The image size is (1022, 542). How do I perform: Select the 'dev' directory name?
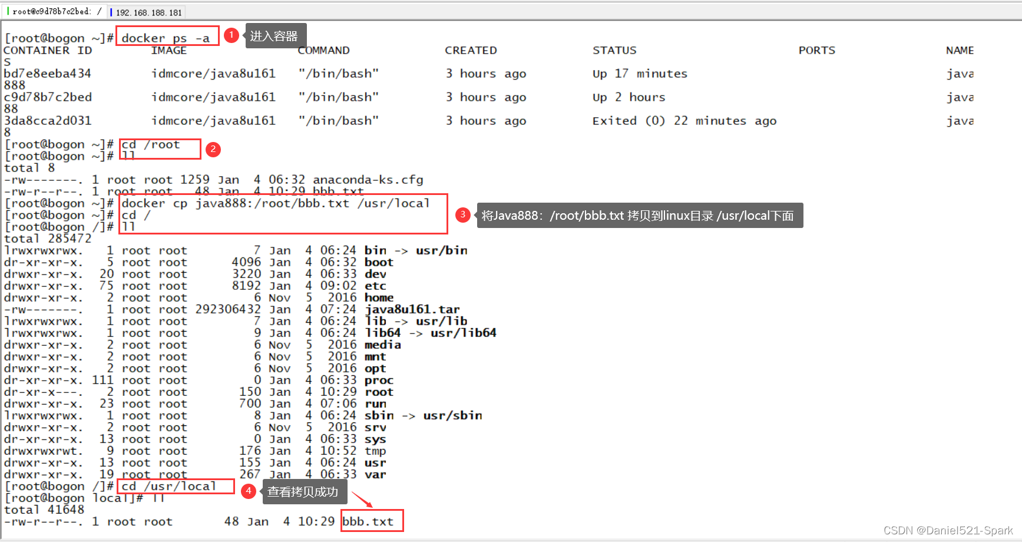tap(375, 274)
